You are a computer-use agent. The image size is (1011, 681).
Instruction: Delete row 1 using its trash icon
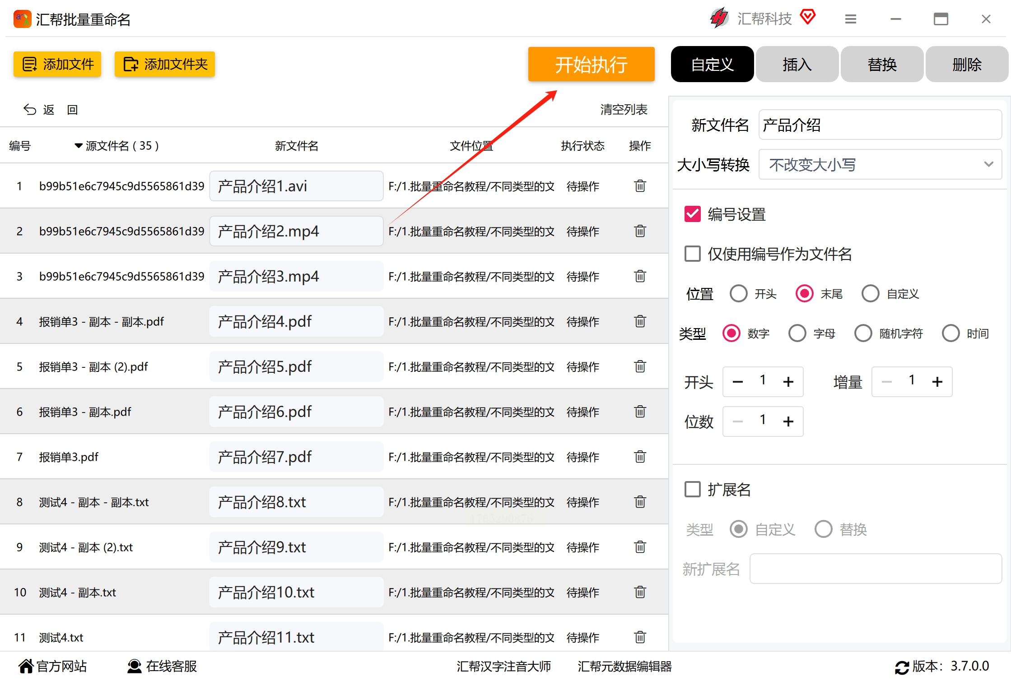(x=640, y=186)
